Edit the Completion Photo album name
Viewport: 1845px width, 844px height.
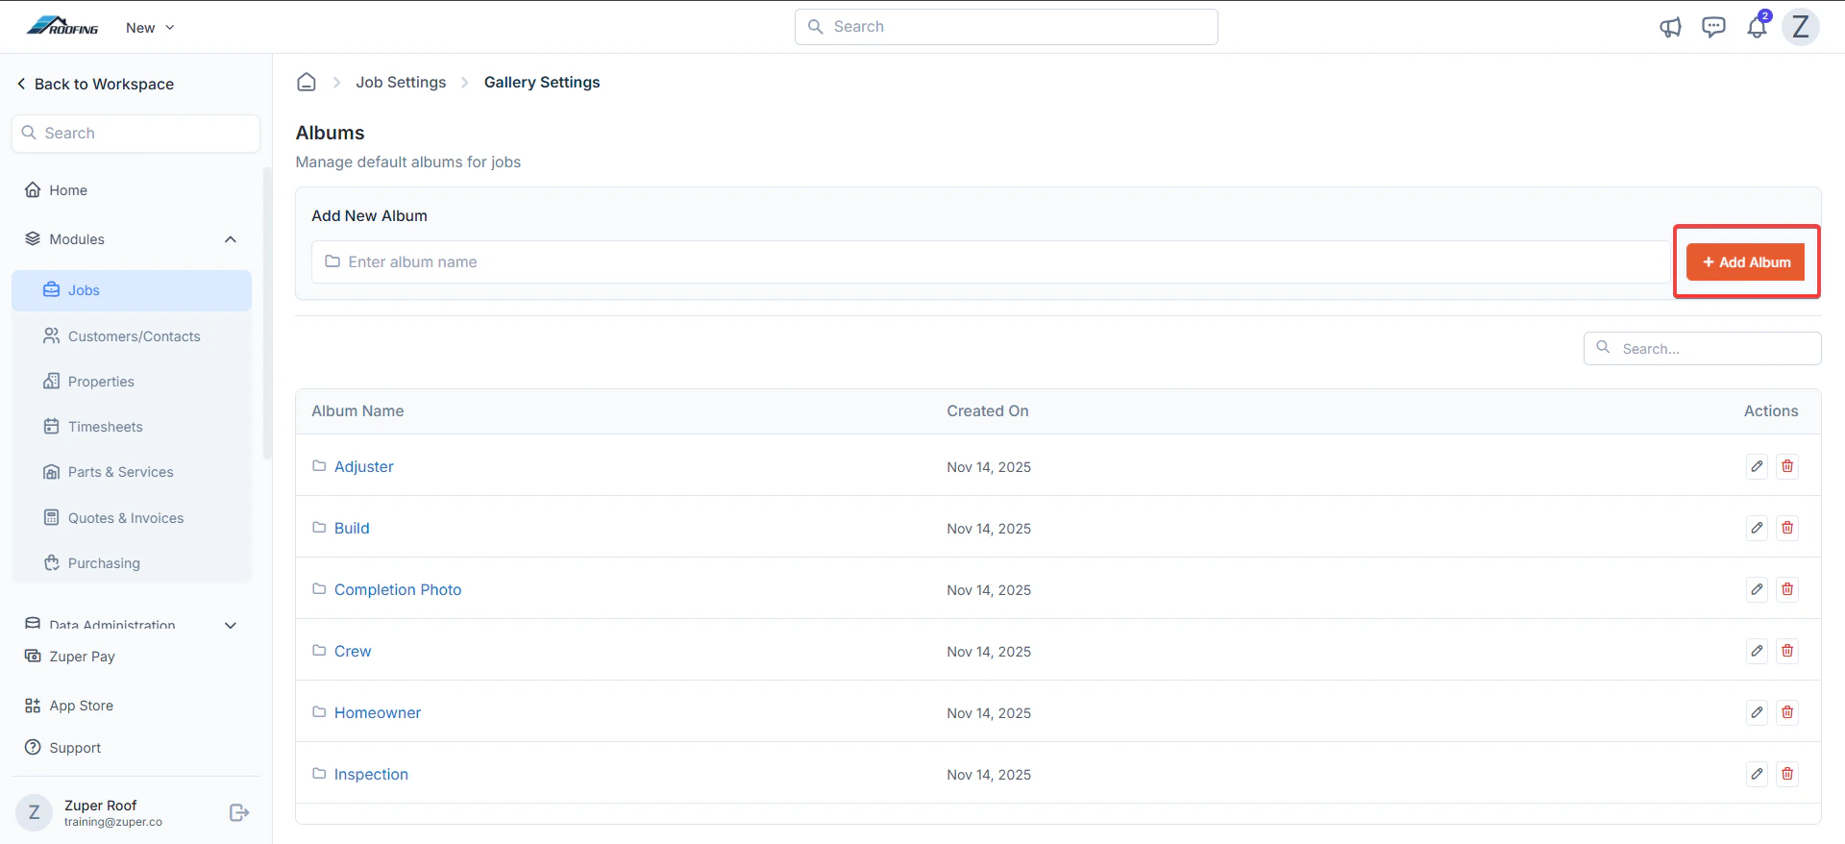point(1757,589)
